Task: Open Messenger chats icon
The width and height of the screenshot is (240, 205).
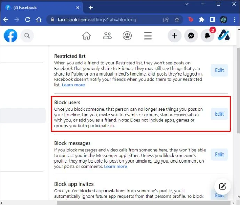Action: point(191,36)
